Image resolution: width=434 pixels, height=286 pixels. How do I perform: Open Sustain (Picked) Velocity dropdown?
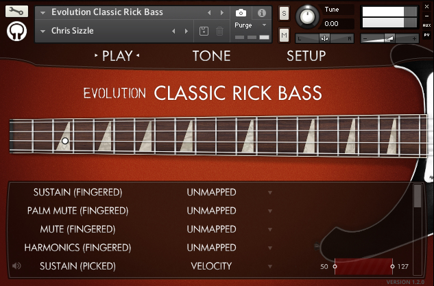pyautogui.click(x=270, y=267)
